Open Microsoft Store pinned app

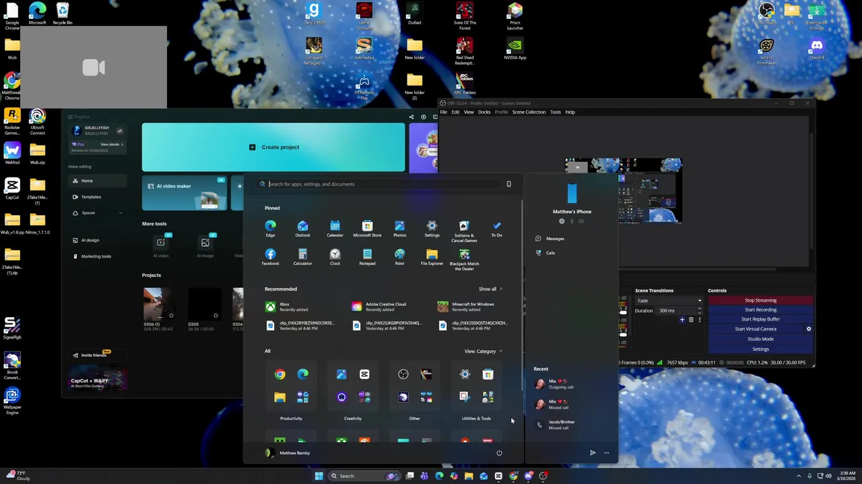tap(367, 229)
